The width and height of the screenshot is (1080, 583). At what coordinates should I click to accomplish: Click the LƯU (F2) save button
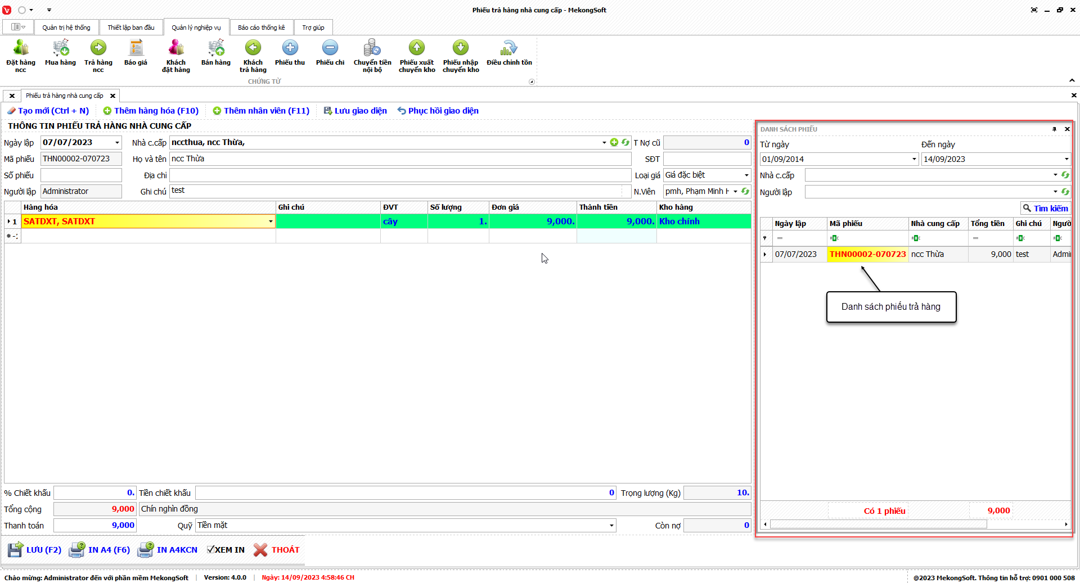(x=35, y=550)
